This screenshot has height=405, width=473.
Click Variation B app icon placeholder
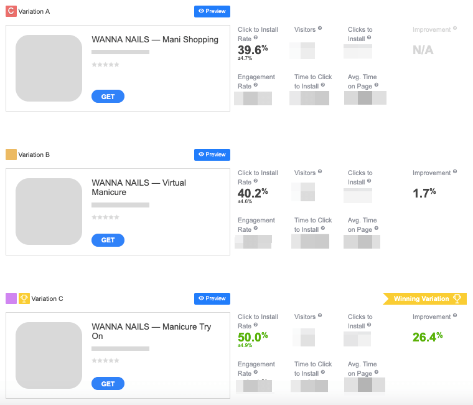(x=49, y=211)
